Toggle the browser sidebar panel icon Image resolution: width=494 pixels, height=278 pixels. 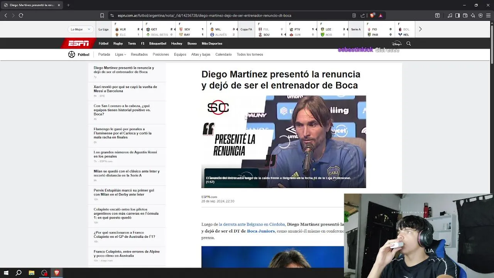click(457, 15)
